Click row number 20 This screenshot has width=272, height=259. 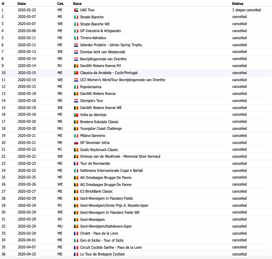tap(4, 143)
